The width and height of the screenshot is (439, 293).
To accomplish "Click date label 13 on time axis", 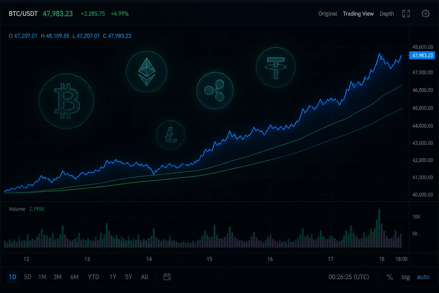I will [x=87, y=259].
